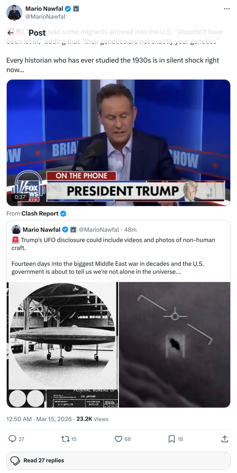Play the Fox News Trump video
237x473 pixels.
[118, 143]
